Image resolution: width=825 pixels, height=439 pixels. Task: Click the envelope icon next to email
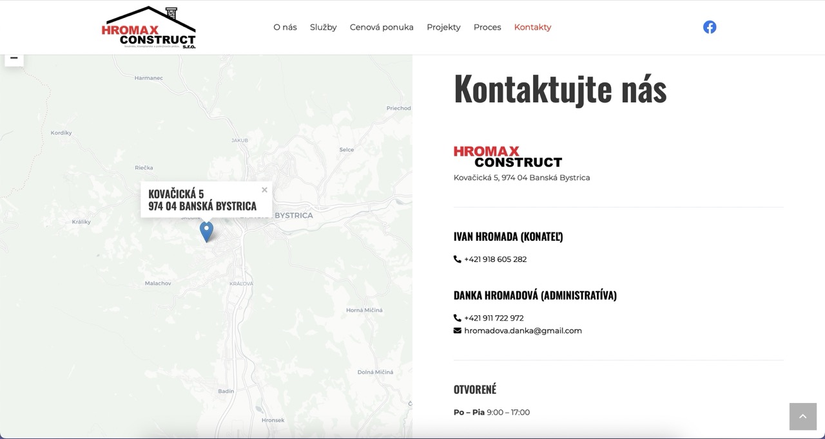tap(458, 331)
